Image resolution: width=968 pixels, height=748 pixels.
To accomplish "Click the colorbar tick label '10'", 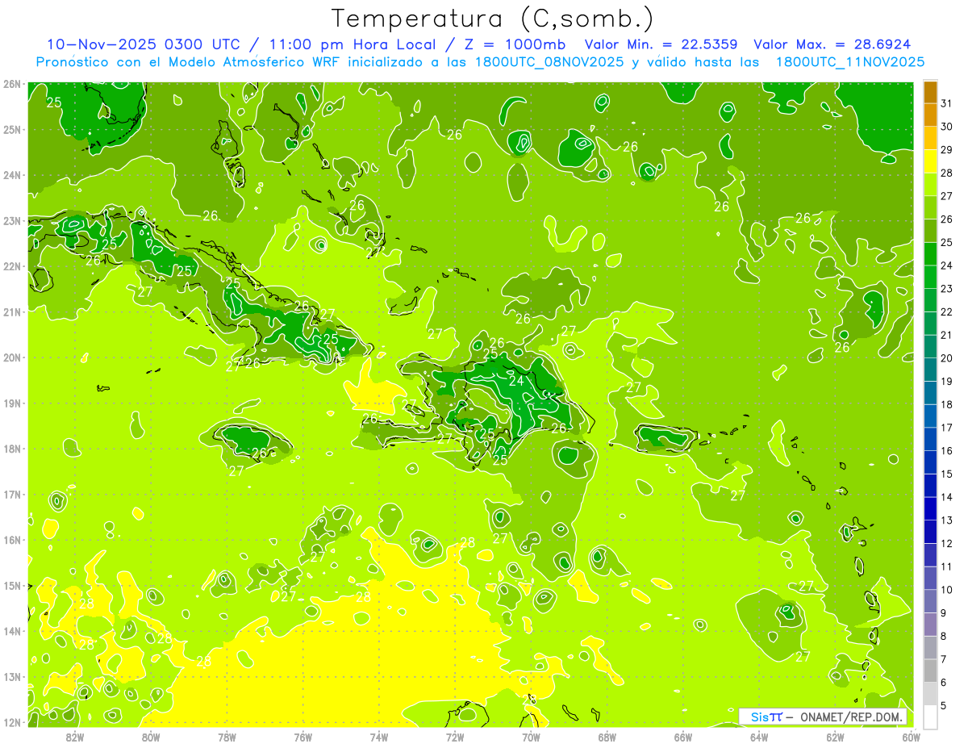I will click(947, 590).
